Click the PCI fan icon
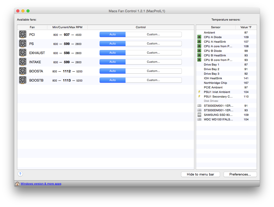The width and height of the screenshot is (274, 207). 23,34
